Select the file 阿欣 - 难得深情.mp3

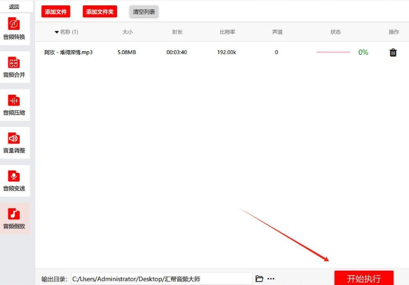point(68,52)
